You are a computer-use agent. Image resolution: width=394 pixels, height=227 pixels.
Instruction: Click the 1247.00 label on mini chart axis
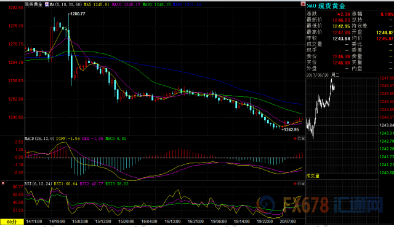(x=387, y=78)
